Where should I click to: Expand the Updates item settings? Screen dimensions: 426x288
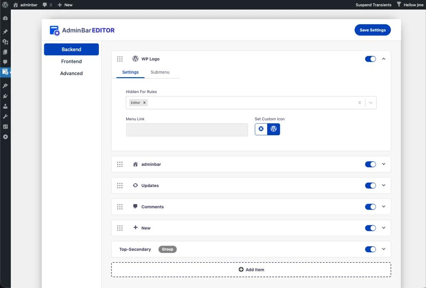tap(383, 185)
